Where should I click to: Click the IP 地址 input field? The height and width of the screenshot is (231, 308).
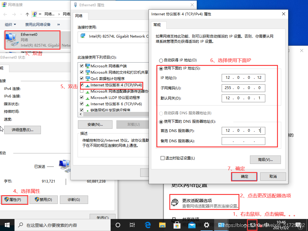click(243, 78)
